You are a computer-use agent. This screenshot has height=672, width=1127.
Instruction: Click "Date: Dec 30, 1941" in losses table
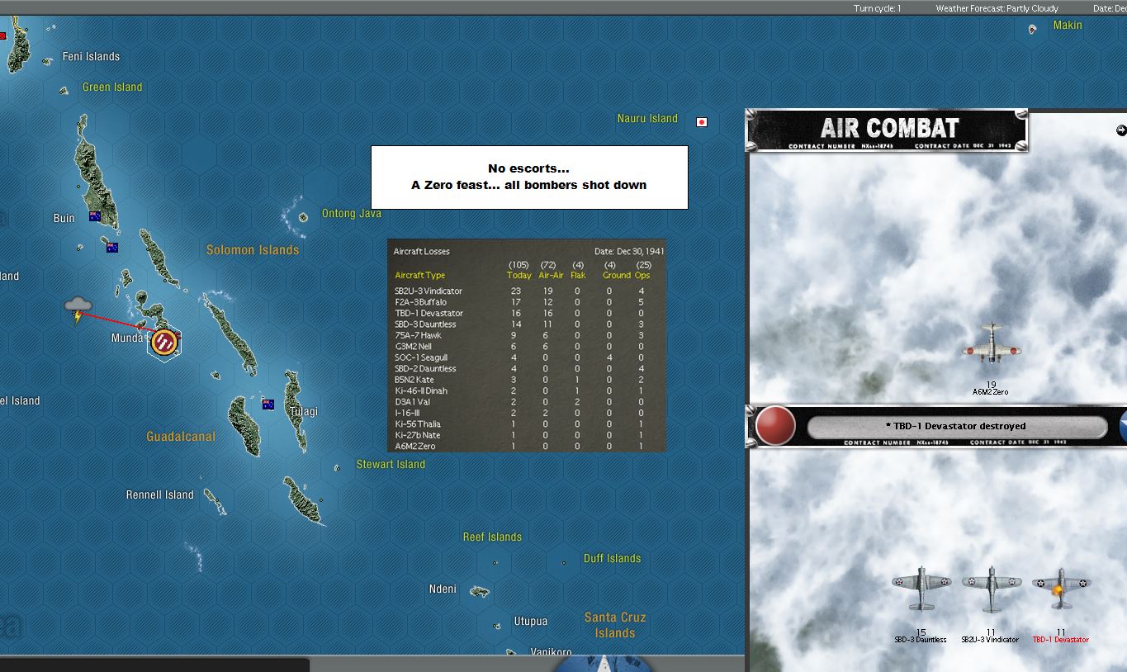pyautogui.click(x=629, y=251)
